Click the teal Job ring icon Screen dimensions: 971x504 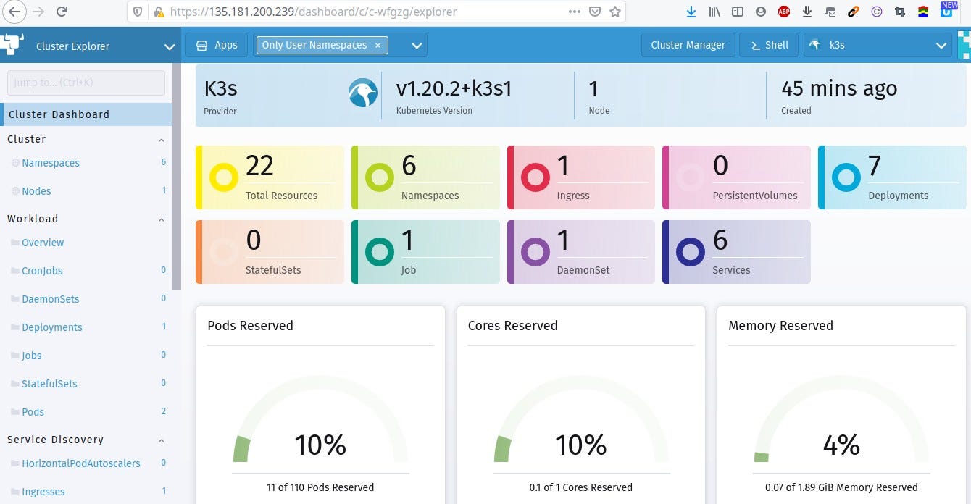tap(380, 252)
